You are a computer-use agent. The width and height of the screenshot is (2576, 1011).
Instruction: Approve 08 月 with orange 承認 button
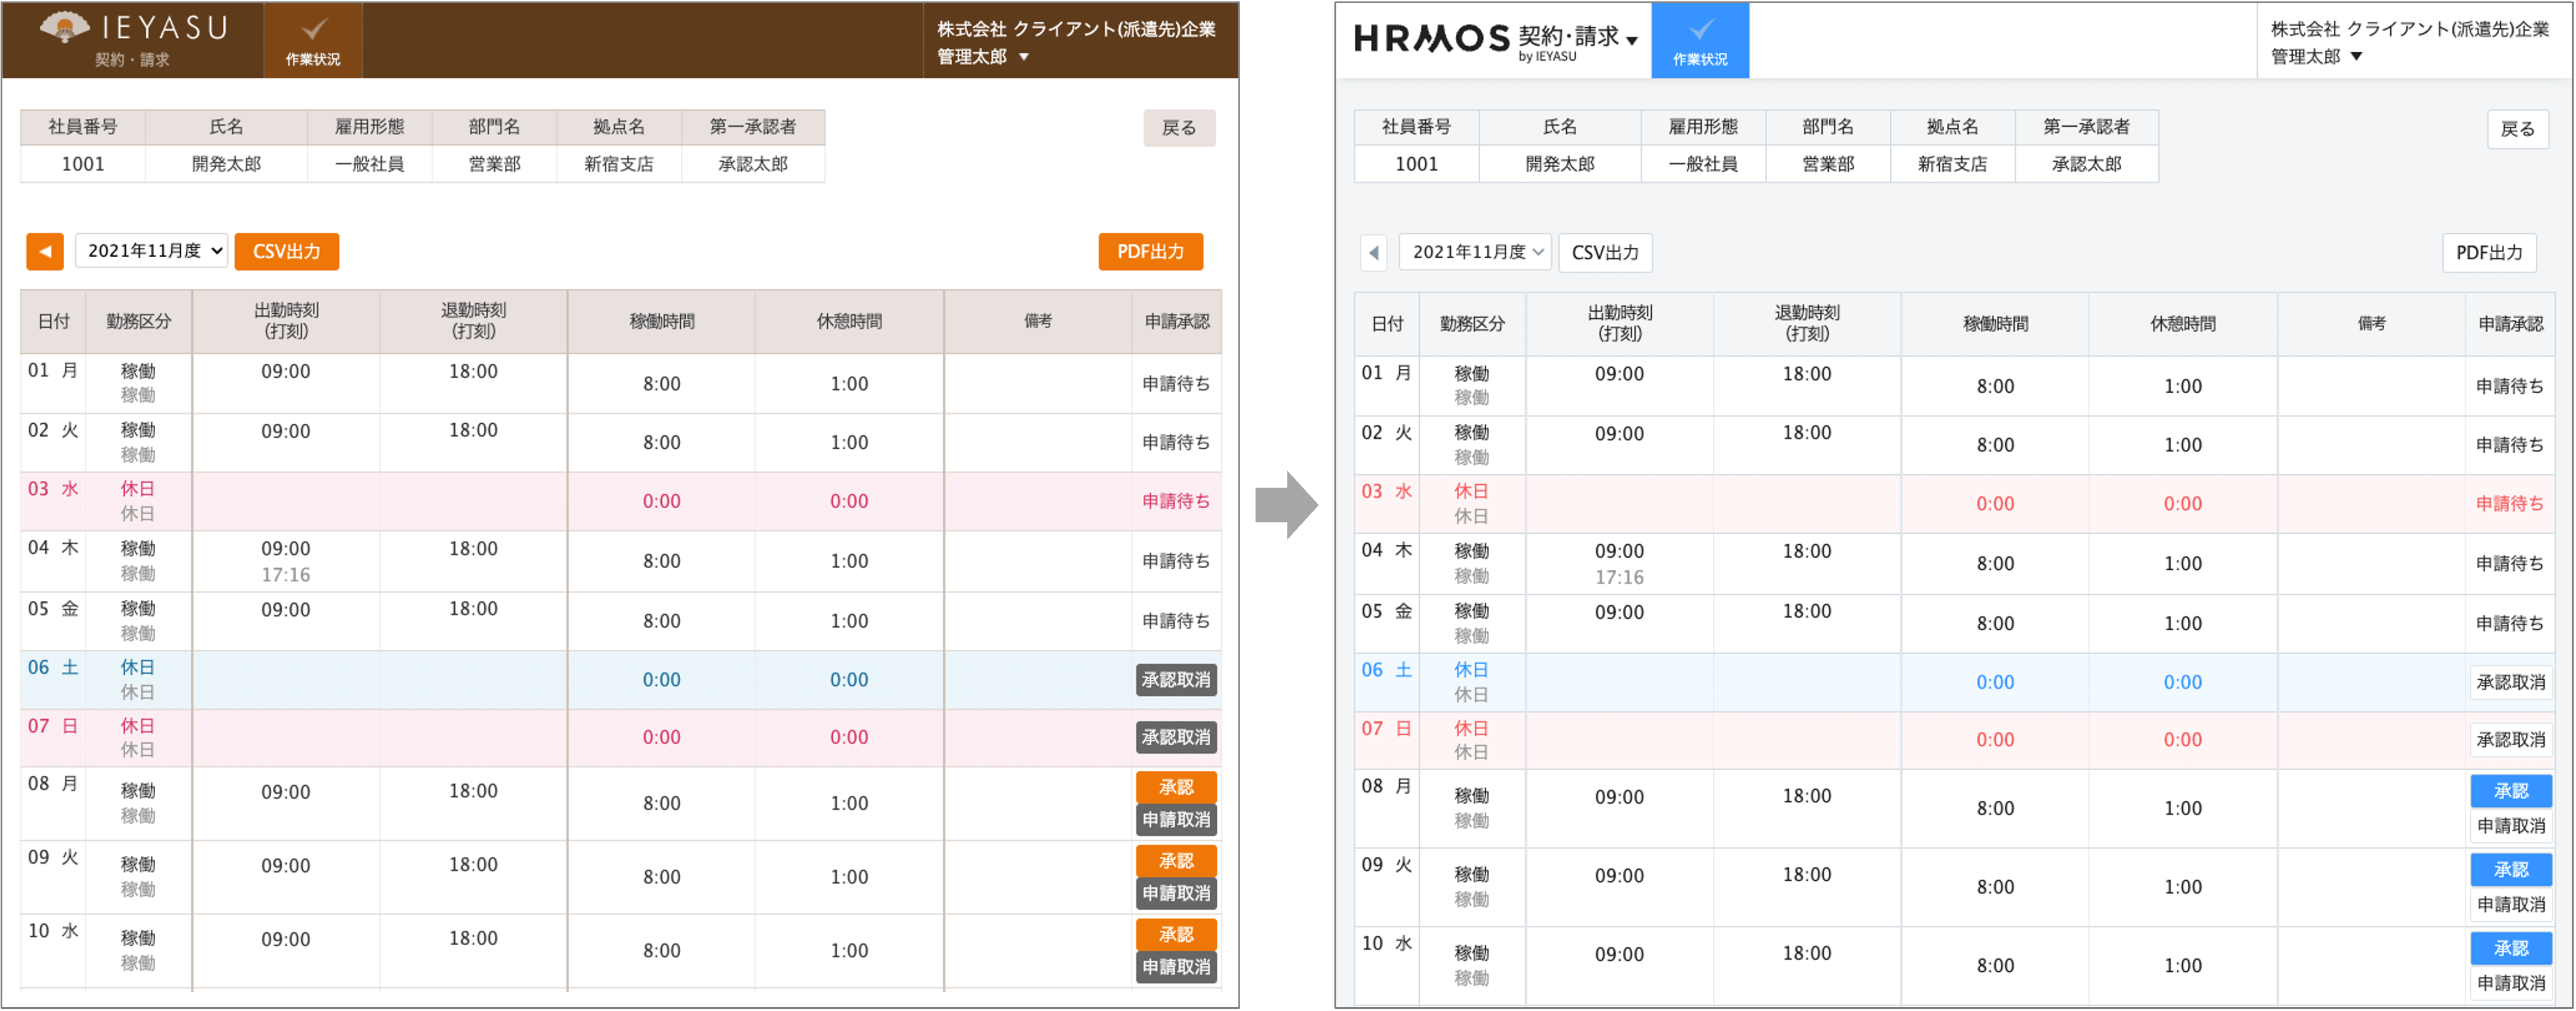[1176, 787]
